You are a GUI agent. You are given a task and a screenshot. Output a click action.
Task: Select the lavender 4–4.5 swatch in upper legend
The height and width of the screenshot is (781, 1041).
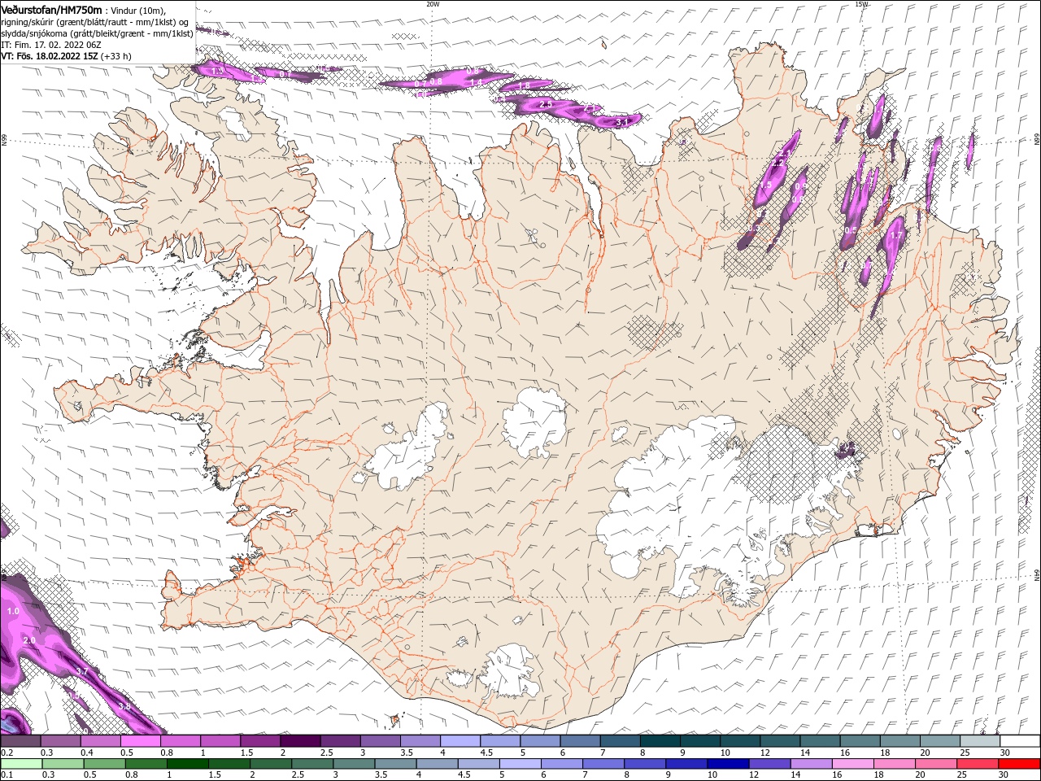click(460, 741)
